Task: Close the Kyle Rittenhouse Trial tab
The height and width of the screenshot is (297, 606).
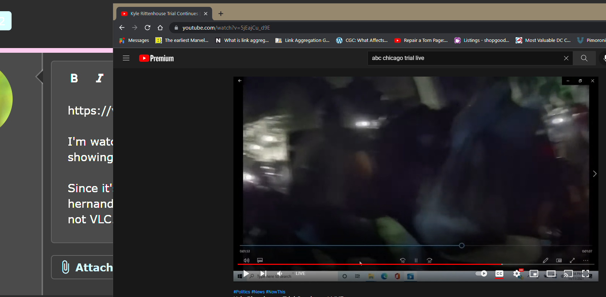Action: point(206,14)
